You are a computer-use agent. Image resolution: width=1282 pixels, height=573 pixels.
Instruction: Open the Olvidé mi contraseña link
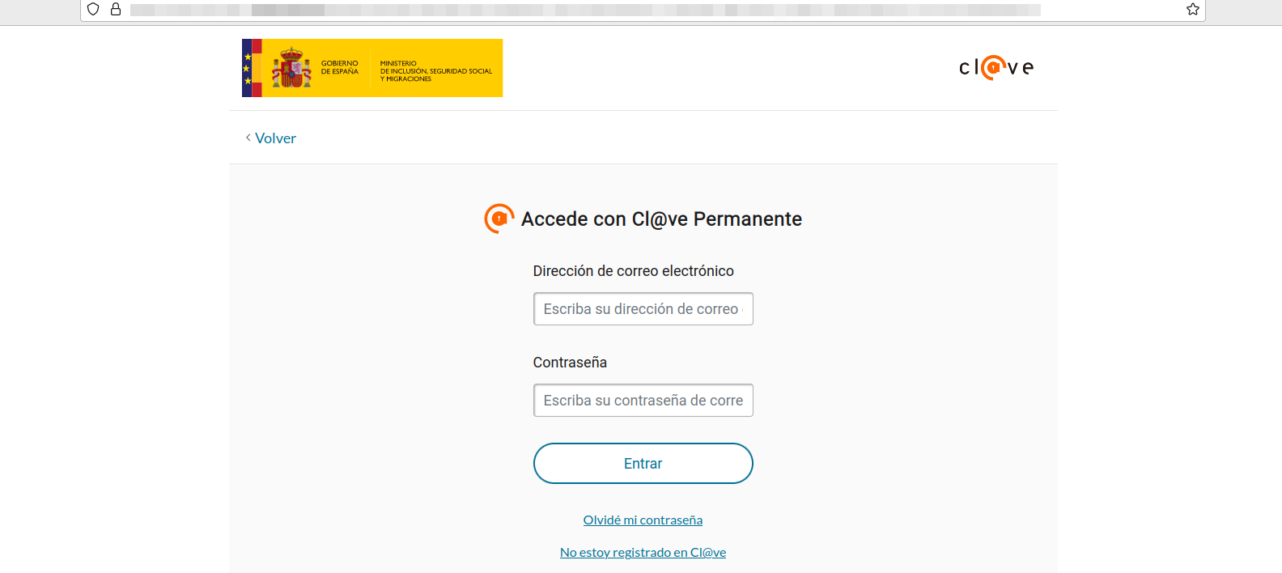click(643, 520)
